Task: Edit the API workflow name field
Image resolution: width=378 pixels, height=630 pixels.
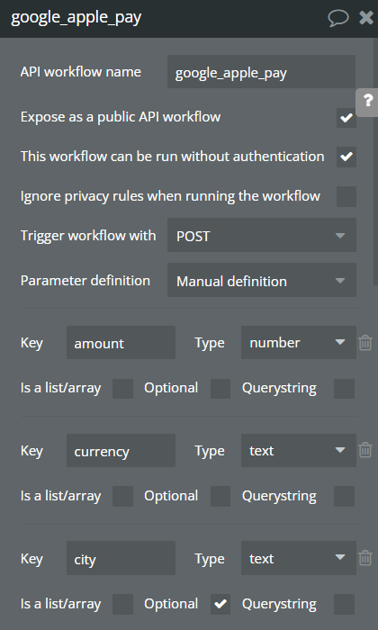Action: pos(261,72)
